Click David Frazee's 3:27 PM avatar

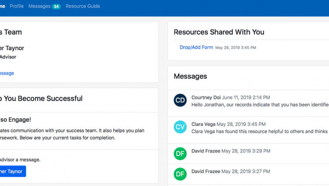click(180, 174)
